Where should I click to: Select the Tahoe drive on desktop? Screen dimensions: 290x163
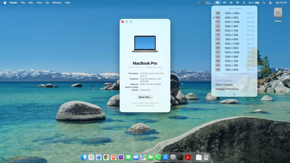[x=278, y=15]
